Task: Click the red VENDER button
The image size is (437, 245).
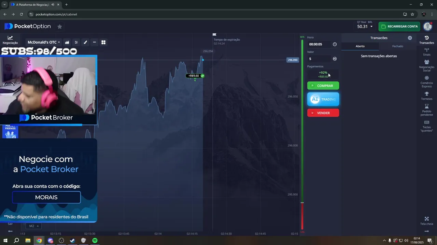Action: coord(323,113)
